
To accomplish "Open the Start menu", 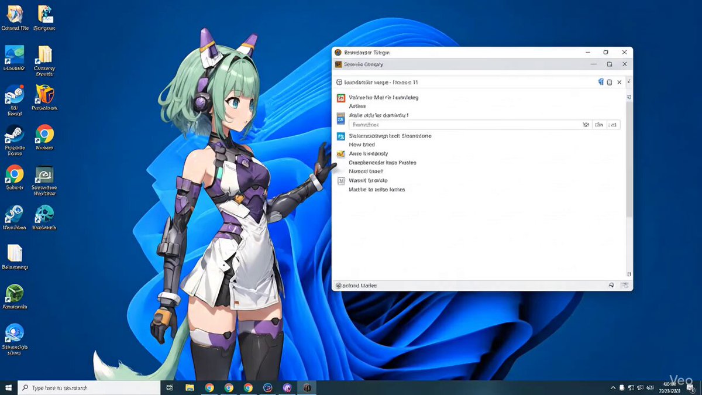I will pyautogui.click(x=8, y=387).
